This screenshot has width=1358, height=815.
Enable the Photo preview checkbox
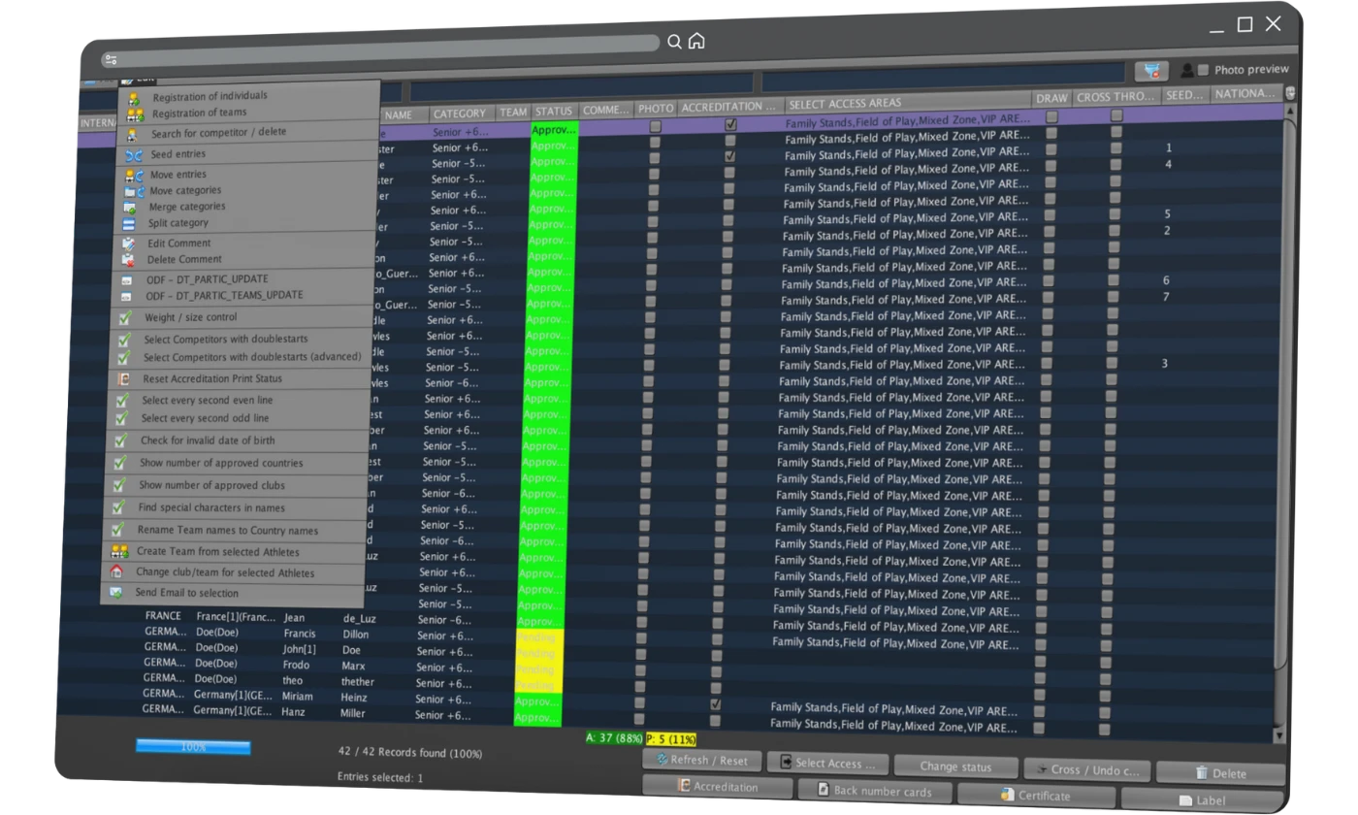(1203, 70)
